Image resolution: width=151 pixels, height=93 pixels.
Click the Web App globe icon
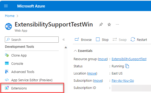coord(8,26)
